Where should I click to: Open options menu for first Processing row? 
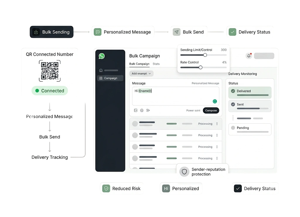[217, 124]
